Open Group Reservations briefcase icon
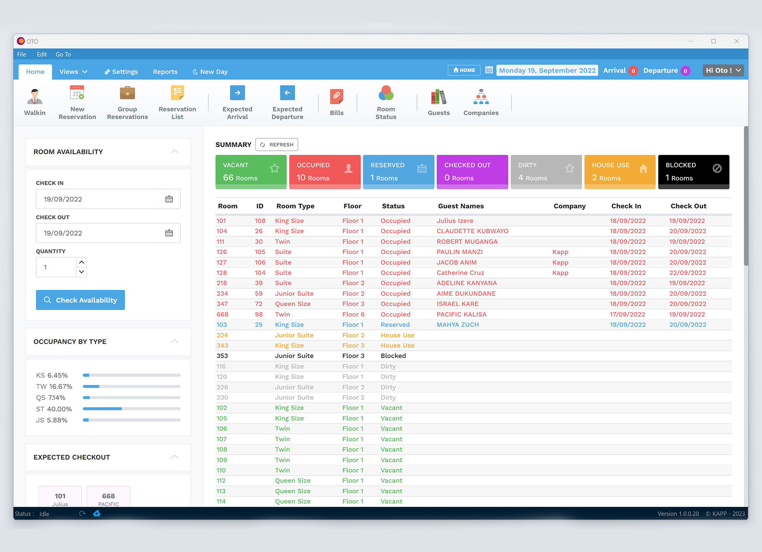This screenshot has height=552, width=762. point(127,93)
